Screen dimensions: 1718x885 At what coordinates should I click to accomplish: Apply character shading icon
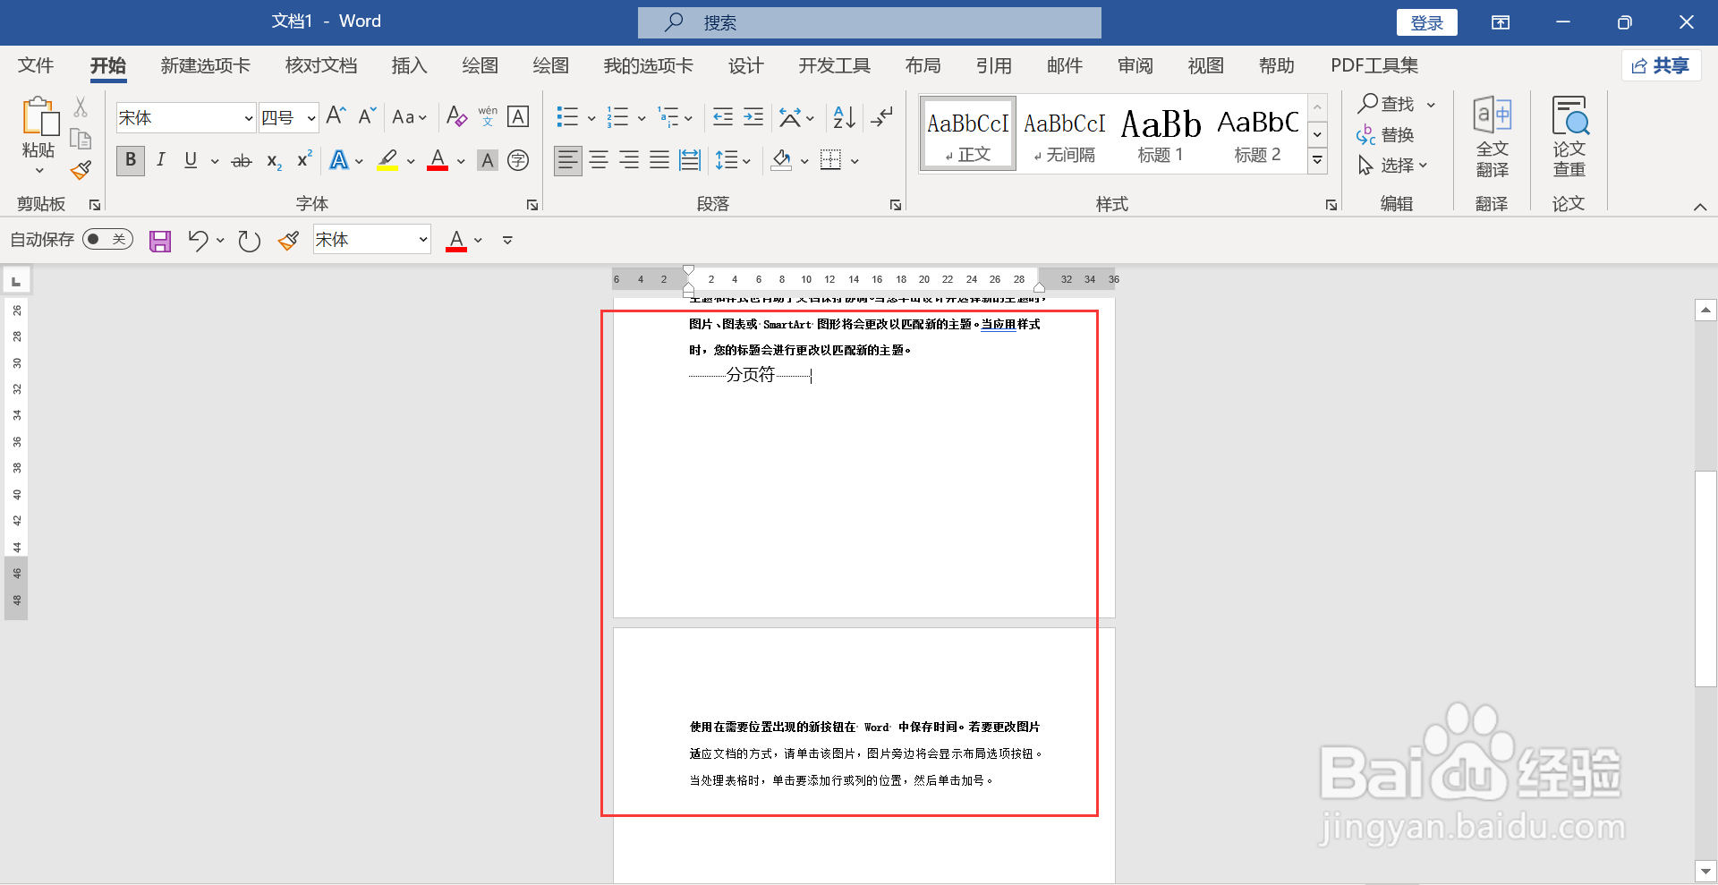click(x=488, y=161)
